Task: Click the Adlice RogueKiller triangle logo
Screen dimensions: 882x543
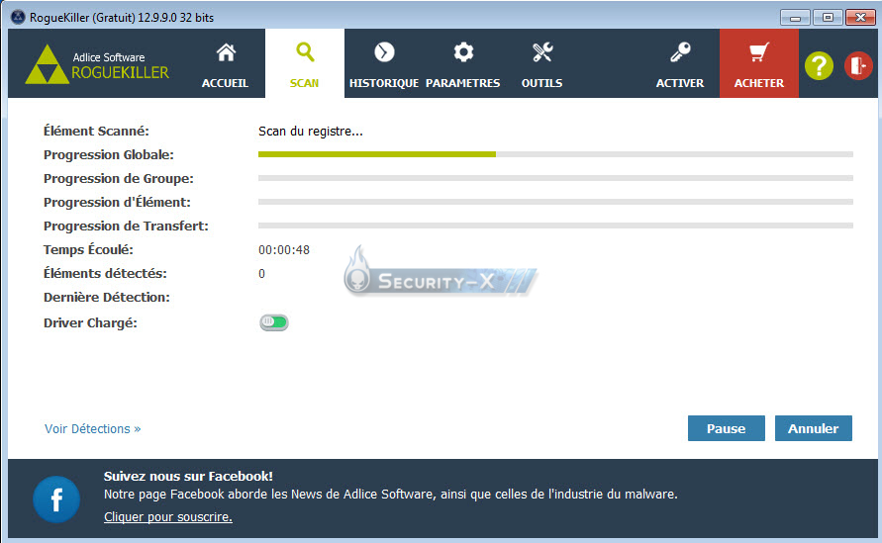Action: (x=47, y=65)
